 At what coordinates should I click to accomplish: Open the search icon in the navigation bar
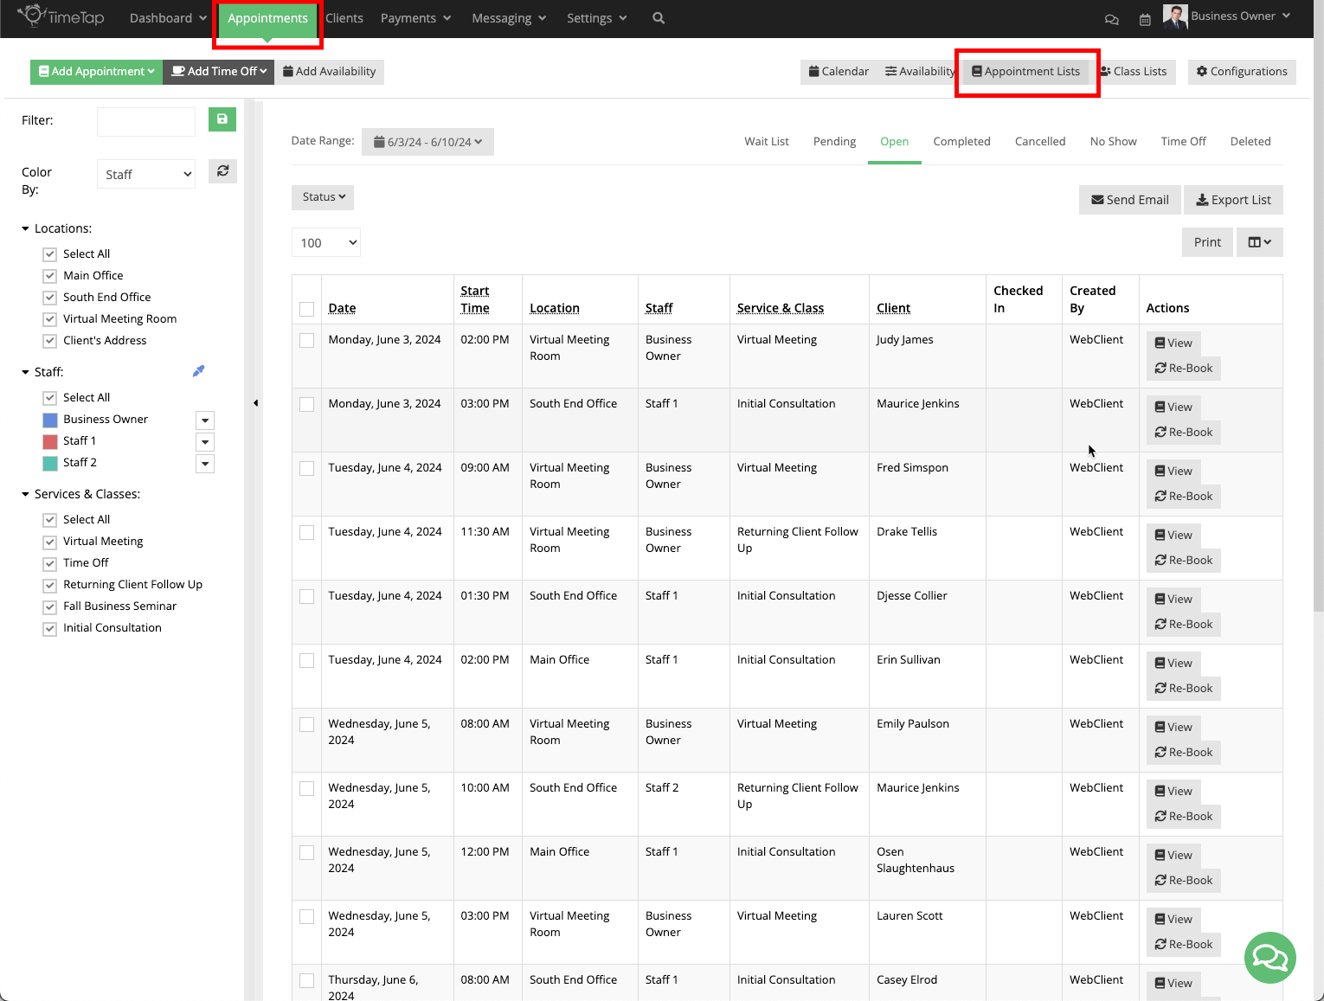[x=658, y=17]
